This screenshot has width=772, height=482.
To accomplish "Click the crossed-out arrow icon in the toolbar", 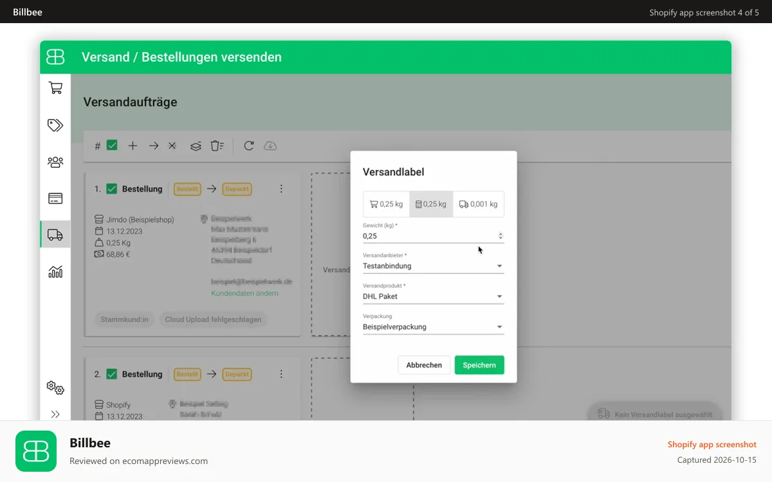I will tap(172, 146).
